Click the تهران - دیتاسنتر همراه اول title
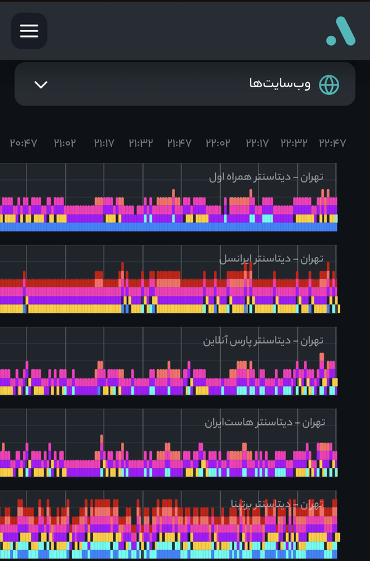 (266, 177)
